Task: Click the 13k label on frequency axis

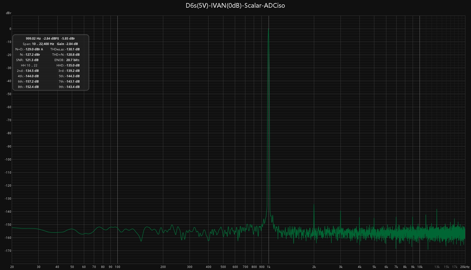Action: pos(437,267)
